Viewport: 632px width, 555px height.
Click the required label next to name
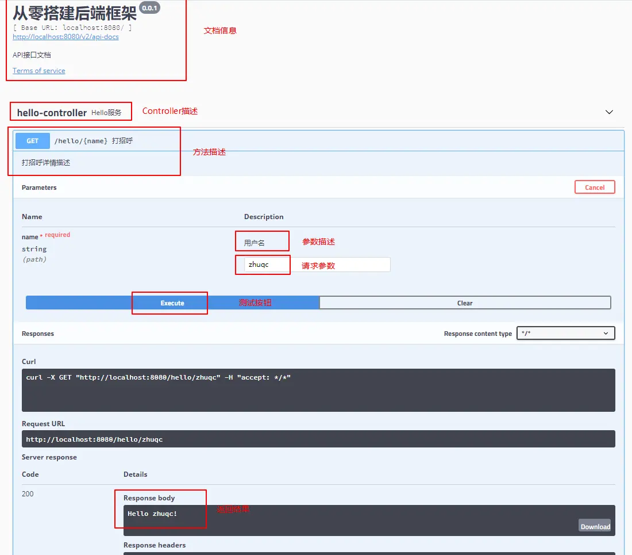pos(57,235)
